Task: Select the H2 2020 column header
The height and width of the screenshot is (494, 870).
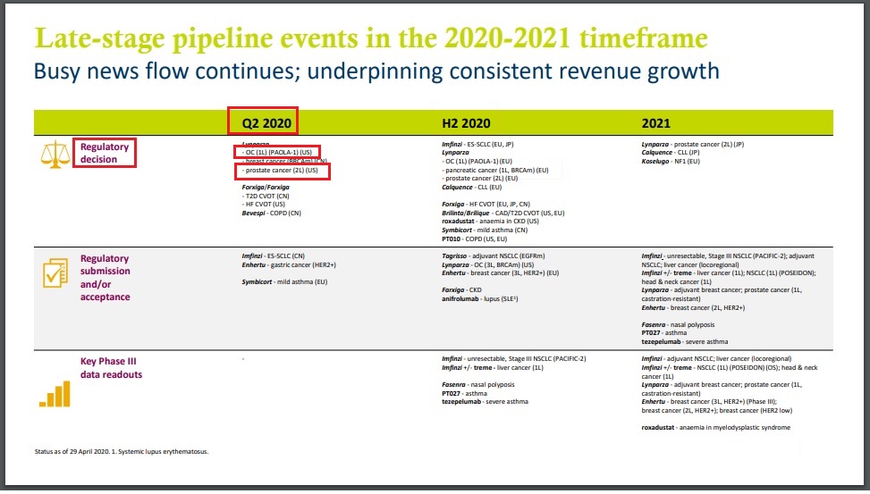Action: [465, 123]
